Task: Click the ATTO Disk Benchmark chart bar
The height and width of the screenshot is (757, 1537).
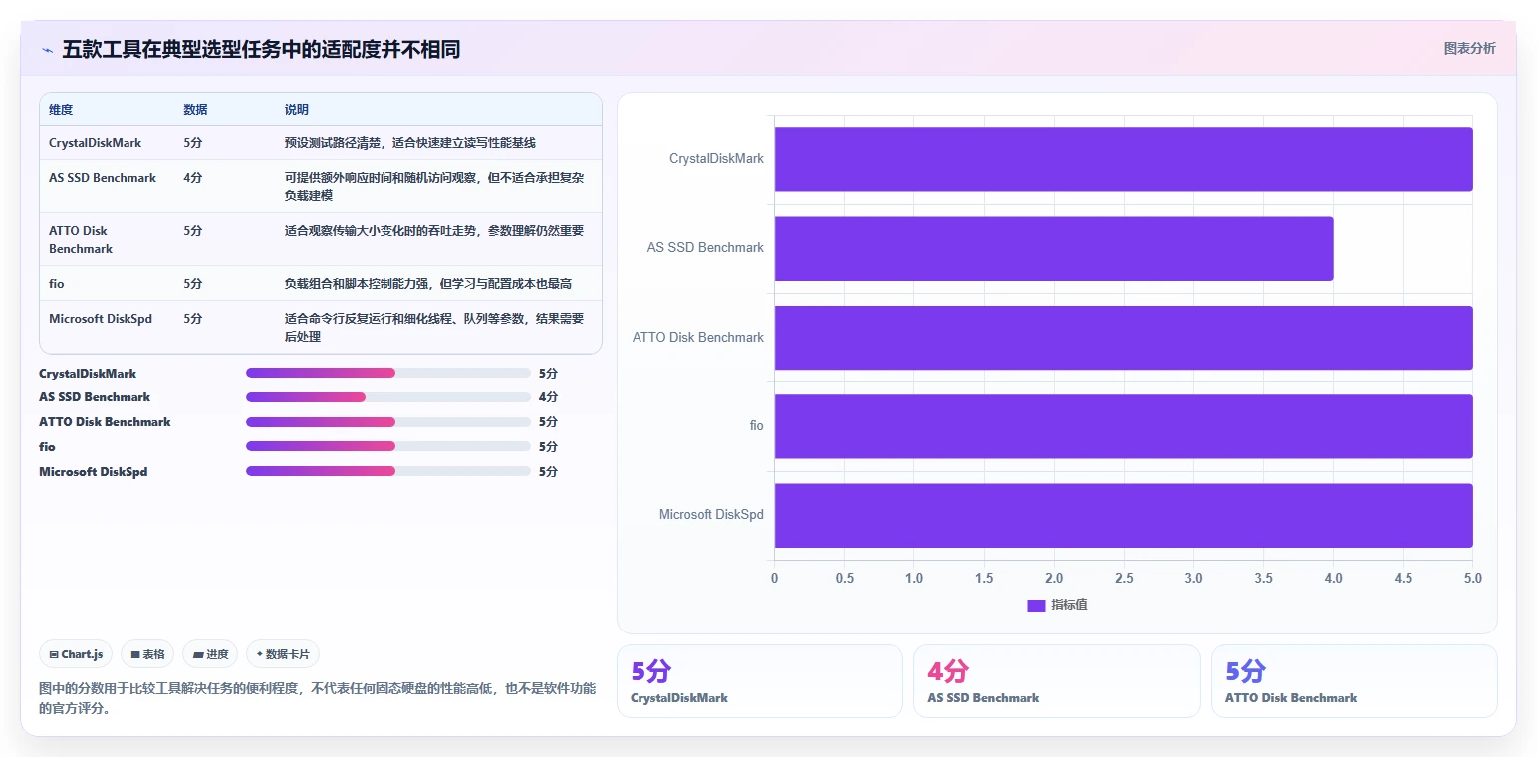Action: point(1124,337)
